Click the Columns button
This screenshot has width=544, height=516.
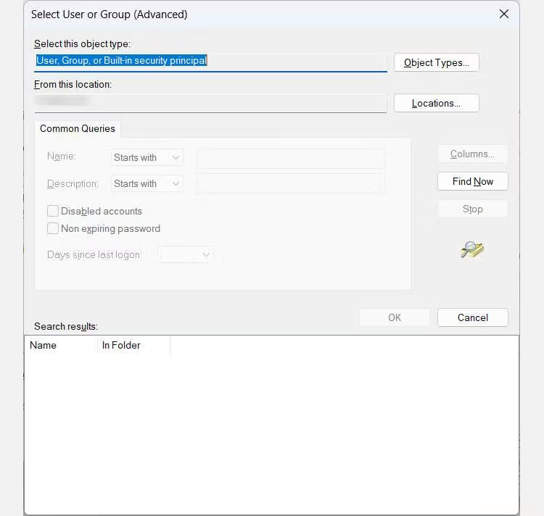[472, 154]
